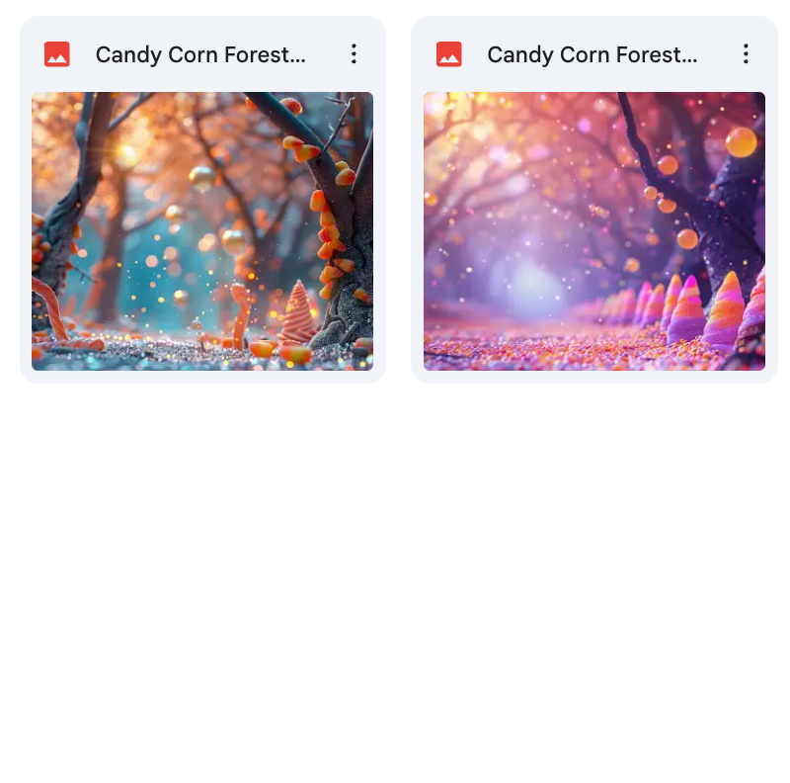790x783 pixels.
Task: Click the red image file icon on the teal forest card
Action: tap(57, 54)
